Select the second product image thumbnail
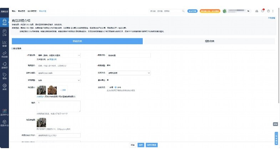280x156 pixels. (x=52, y=90)
